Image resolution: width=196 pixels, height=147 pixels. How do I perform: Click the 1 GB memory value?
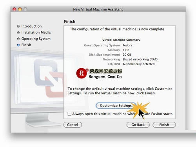point(126,50)
